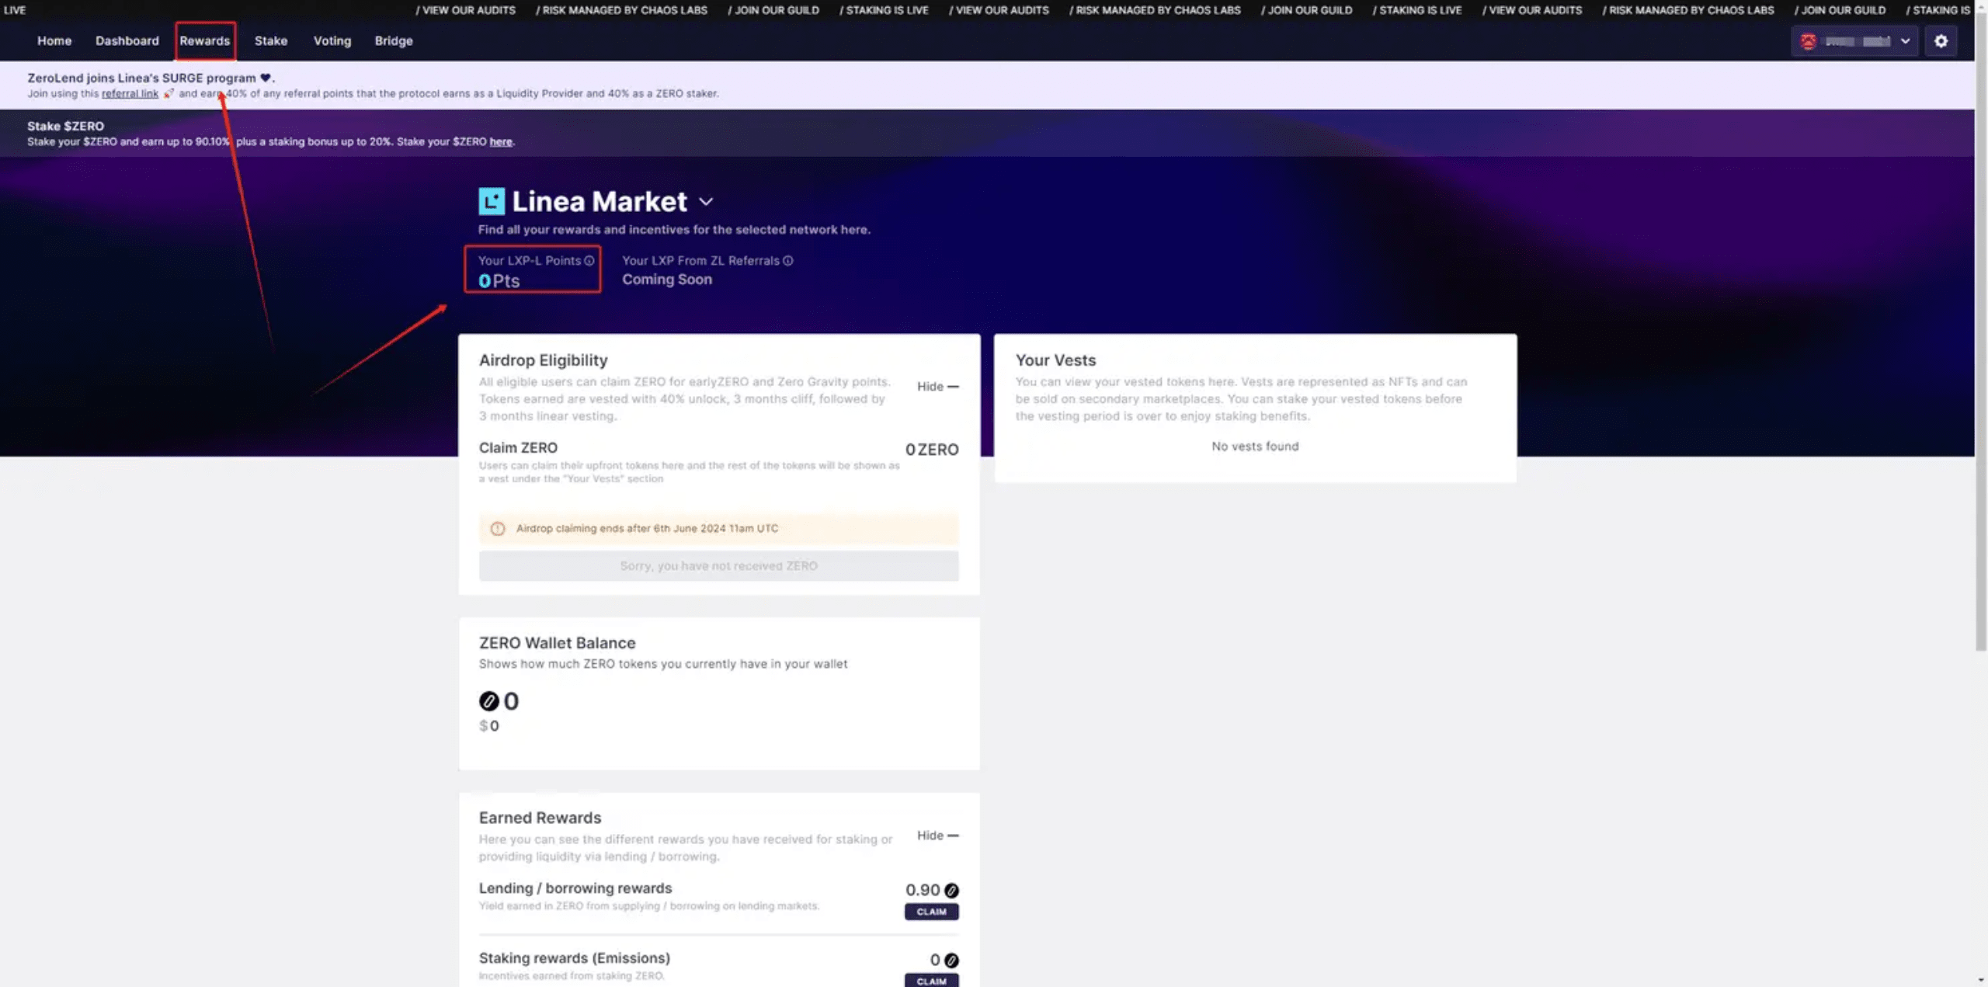The height and width of the screenshot is (987, 1988).
Task: Claim staking rewards emissions
Action: pos(931,981)
